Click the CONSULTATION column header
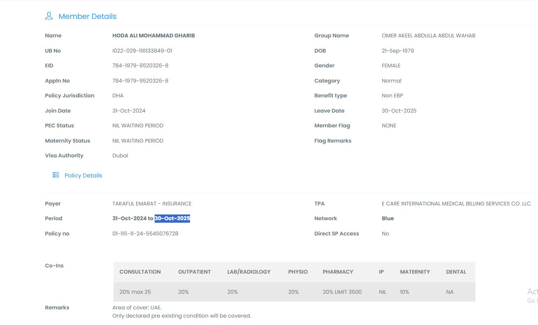Viewport: 538px width, 325px height. (x=140, y=272)
